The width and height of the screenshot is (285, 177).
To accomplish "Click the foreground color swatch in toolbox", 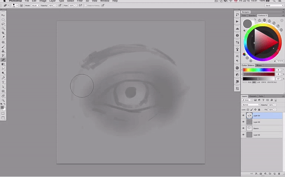I will click(2, 108).
